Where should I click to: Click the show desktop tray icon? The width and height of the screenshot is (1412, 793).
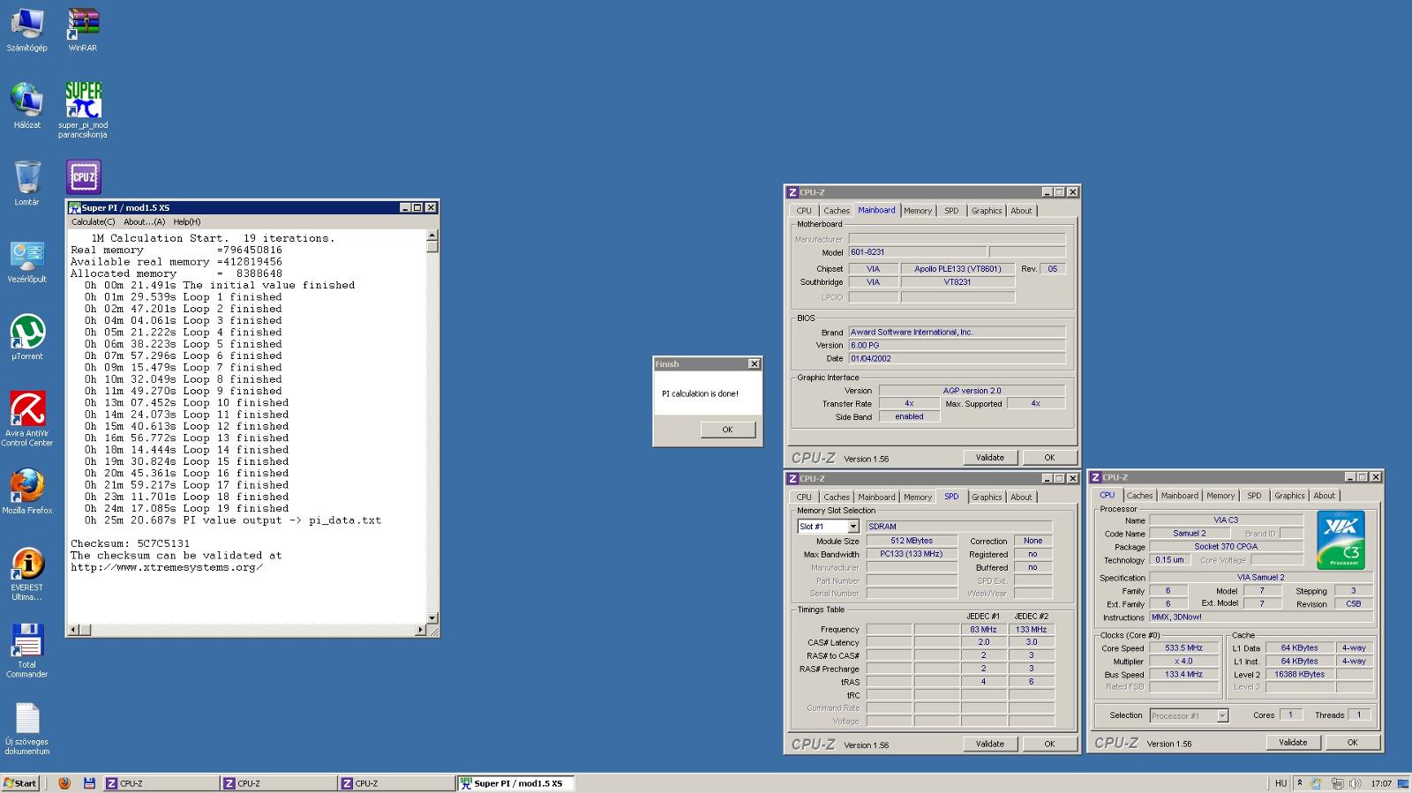[x=1403, y=783]
